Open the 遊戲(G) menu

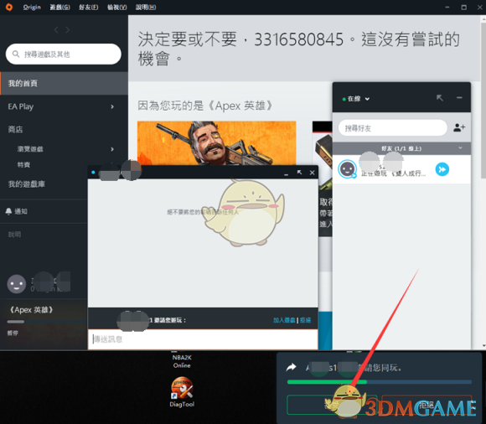tap(59, 7)
